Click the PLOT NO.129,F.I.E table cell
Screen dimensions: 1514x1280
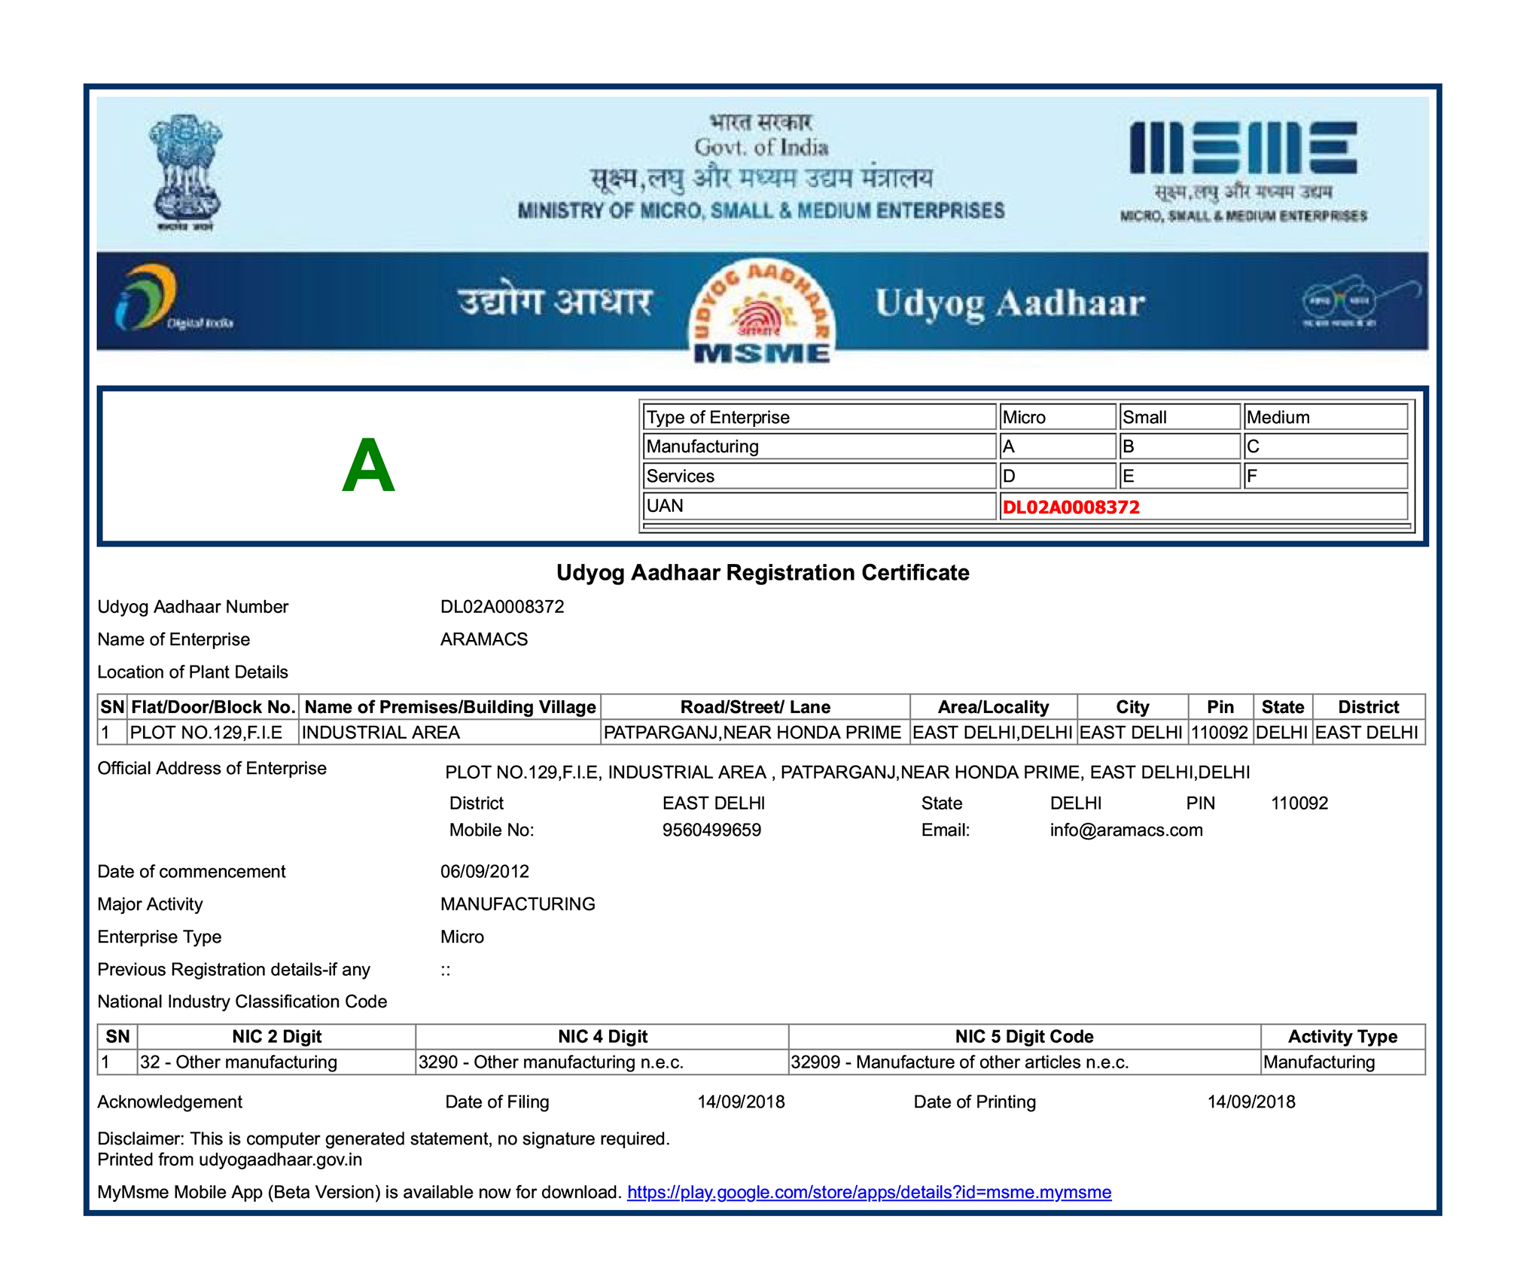click(213, 733)
